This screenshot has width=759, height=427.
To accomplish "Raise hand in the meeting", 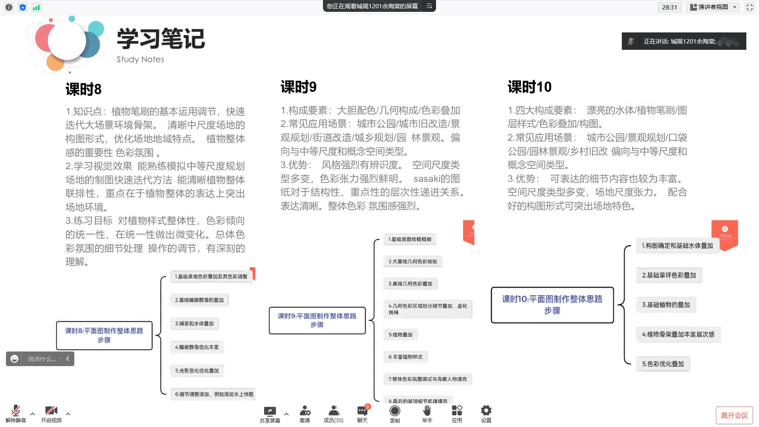I will (427, 411).
